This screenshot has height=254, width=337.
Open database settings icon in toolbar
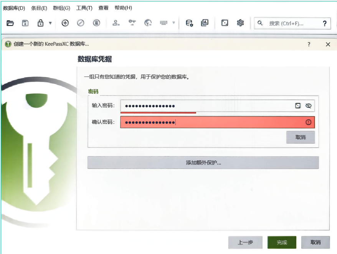pos(189,23)
